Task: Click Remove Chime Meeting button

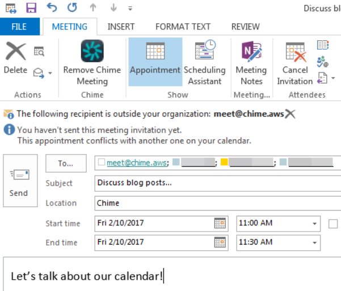Action: click(x=92, y=63)
